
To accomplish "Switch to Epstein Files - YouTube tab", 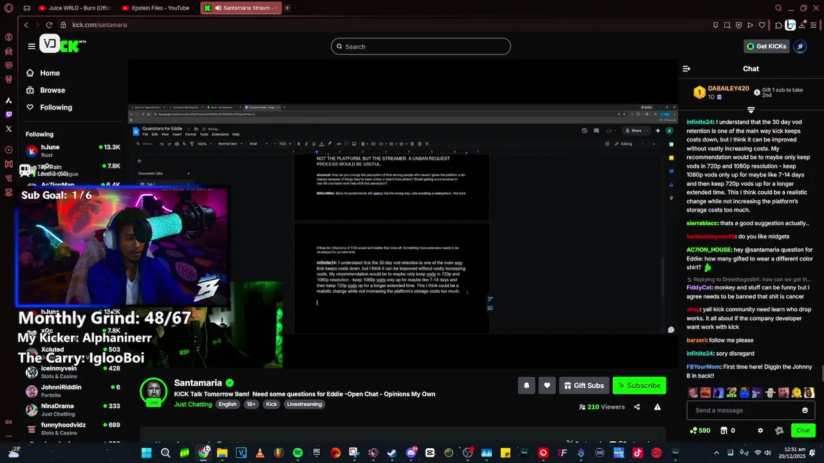I will click(x=156, y=8).
